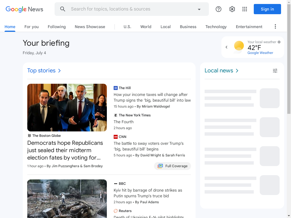This screenshot has width=291, height=218.
Task: Click the Reuters source logo
Action: coord(116,211)
